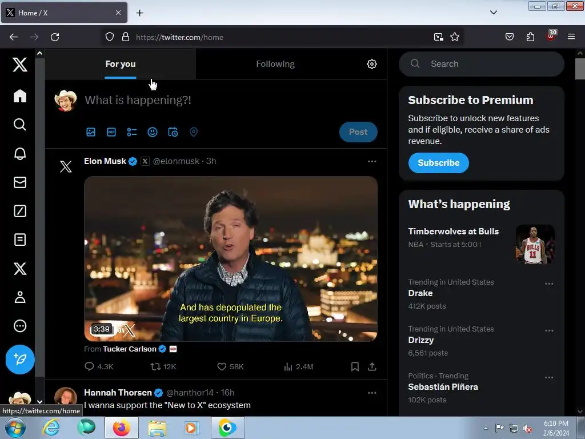Open Firefox list all tabs chevron

[x=493, y=13]
